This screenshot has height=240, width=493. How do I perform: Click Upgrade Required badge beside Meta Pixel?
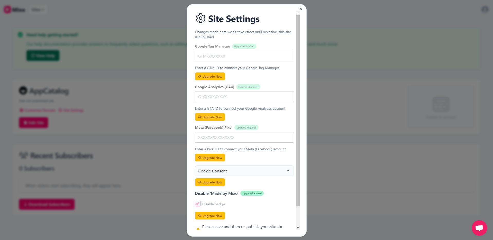click(247, 128)
